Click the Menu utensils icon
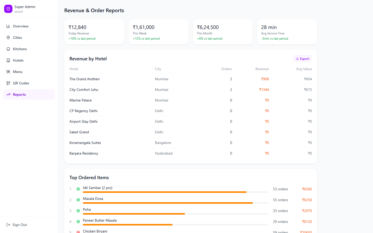 click(8, 72)
